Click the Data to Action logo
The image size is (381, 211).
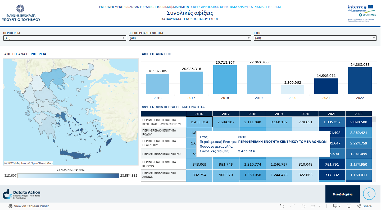(x=21, y=194)
